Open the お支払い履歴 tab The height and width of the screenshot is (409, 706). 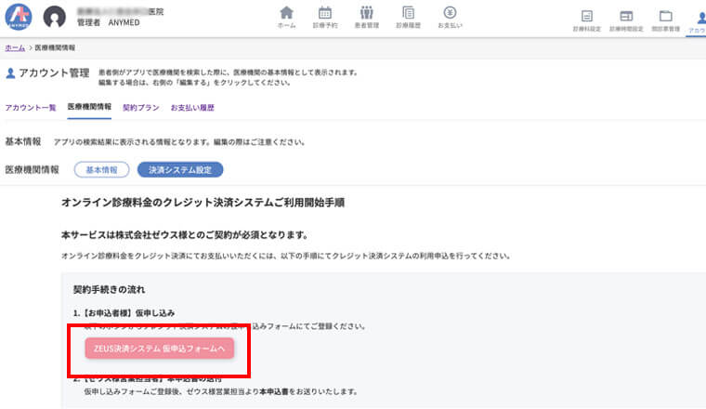point(192,108)
